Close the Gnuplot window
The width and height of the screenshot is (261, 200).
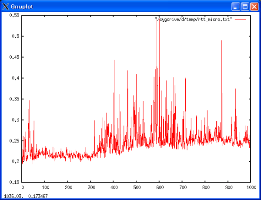[254, 7]
